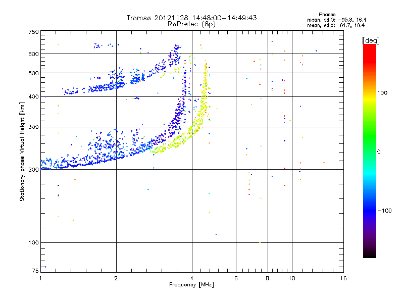404x303 pixels.
Task: Click the y-axis tick label '750'
Action: pos(34,32)
